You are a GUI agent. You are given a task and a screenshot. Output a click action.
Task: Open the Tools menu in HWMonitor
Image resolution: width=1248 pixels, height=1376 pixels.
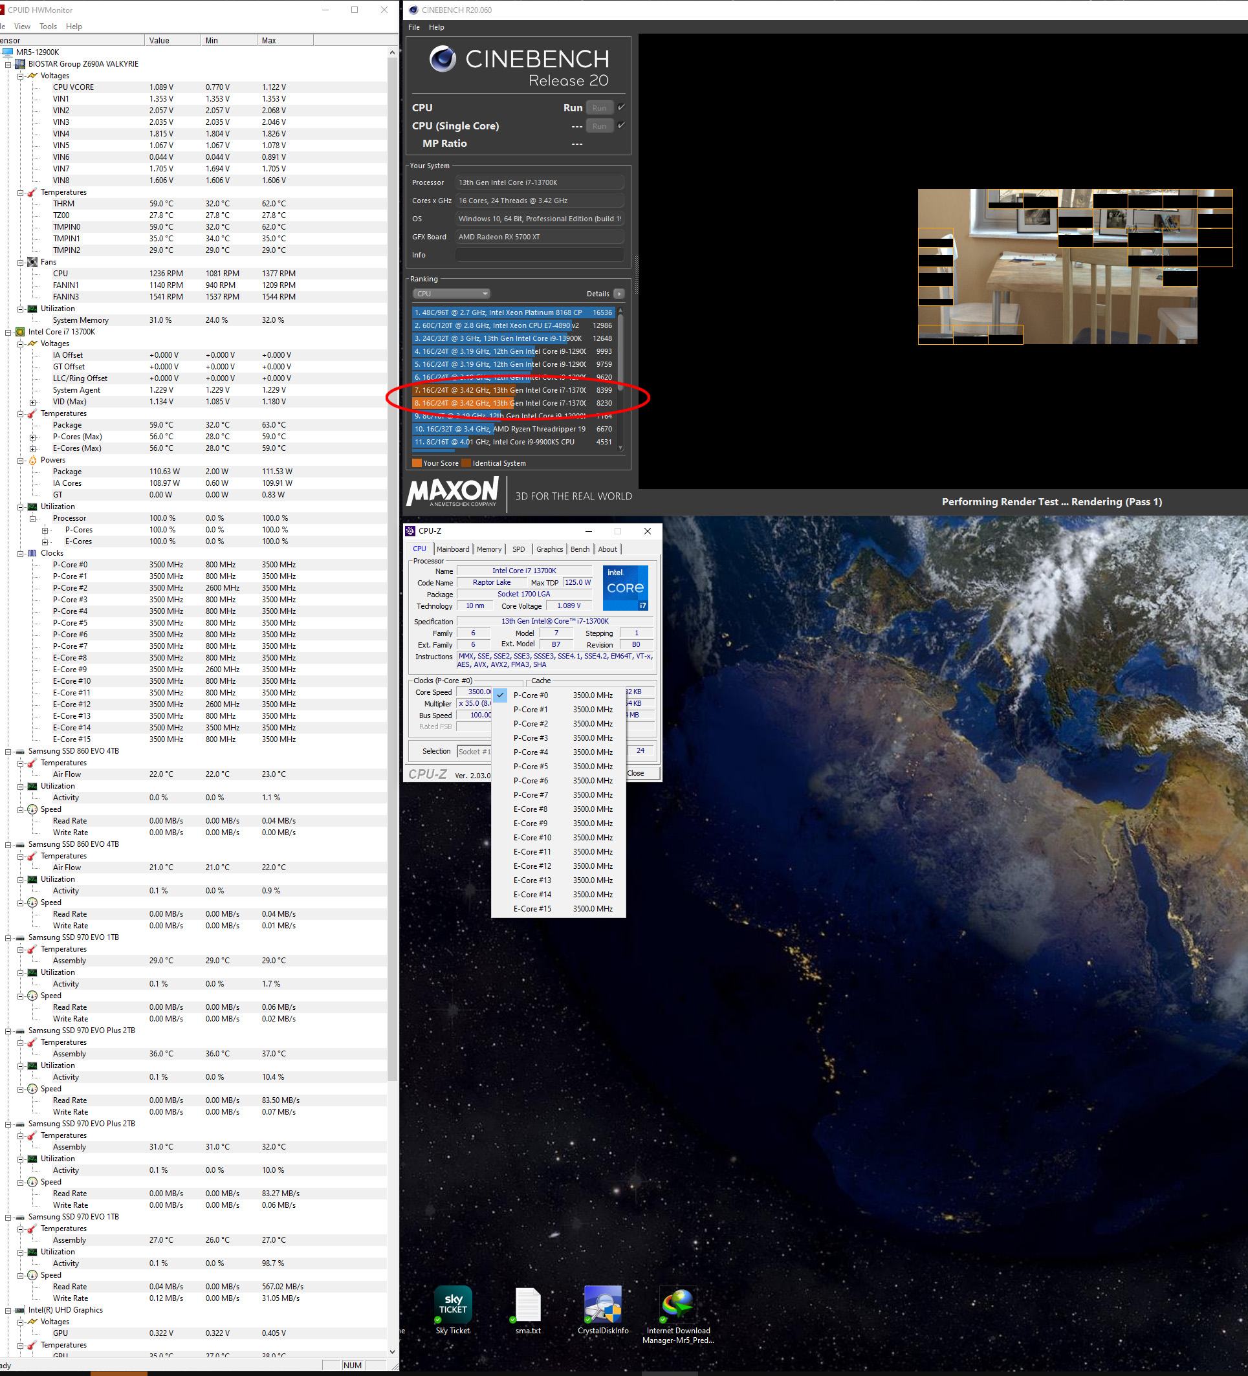coord(49,27)
